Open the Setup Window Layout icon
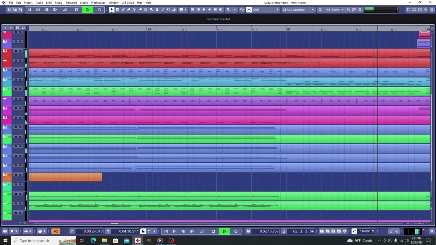This screenshot has width=436, height=245. 426,10
